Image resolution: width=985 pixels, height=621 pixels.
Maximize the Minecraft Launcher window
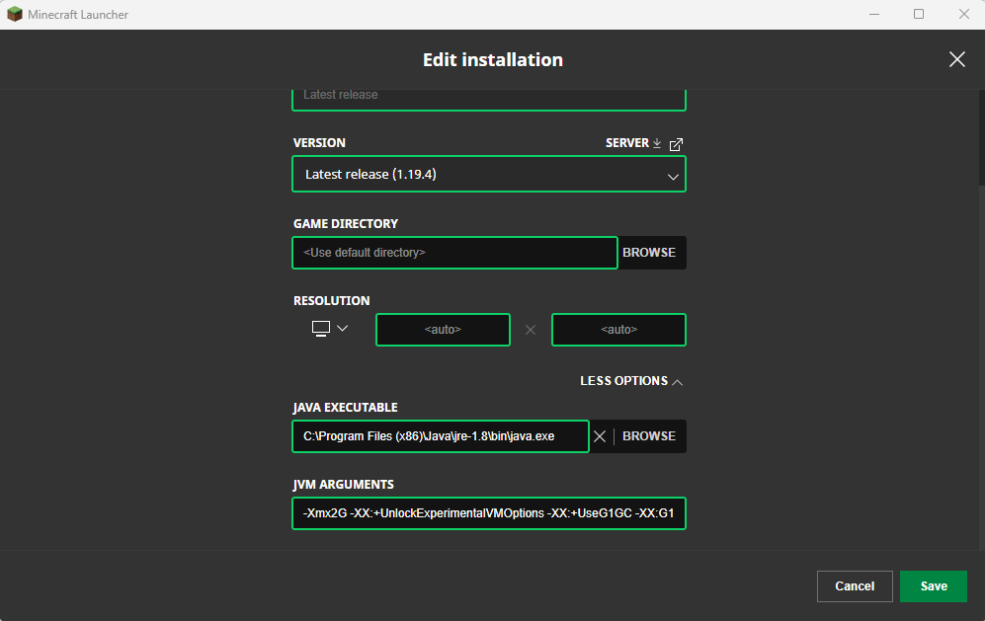pyautogui.click(x=919, y=14)
